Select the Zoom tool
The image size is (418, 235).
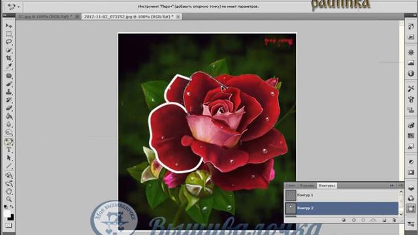click(x=8, y=199)
